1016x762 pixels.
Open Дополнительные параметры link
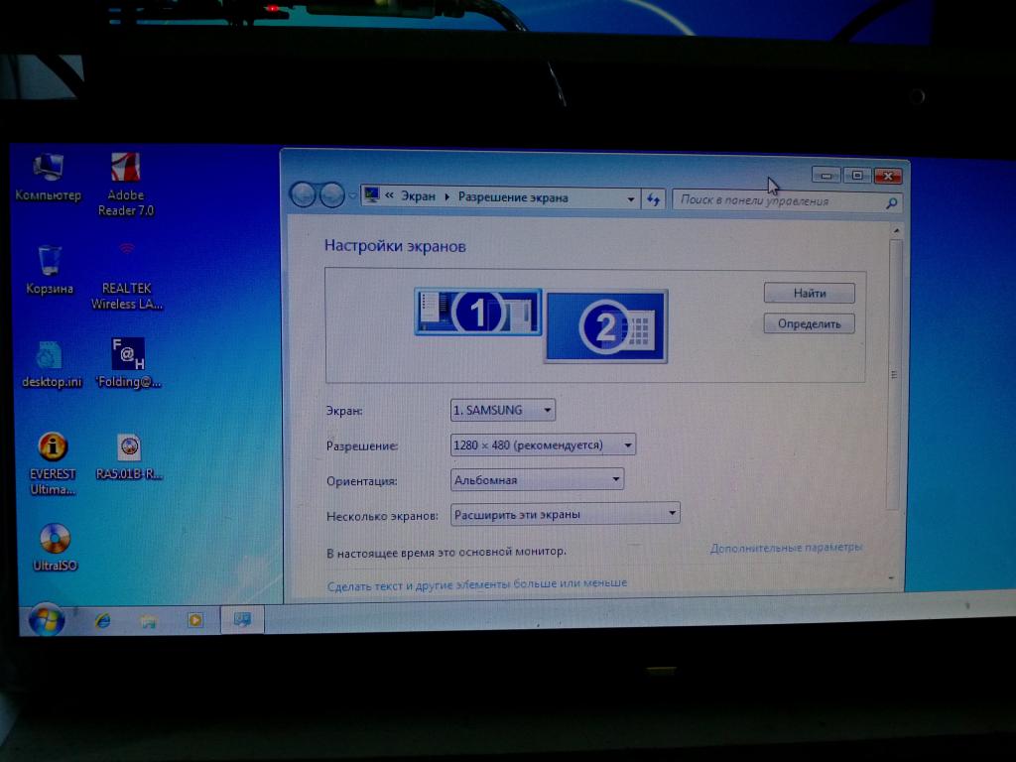pos(786,548)
